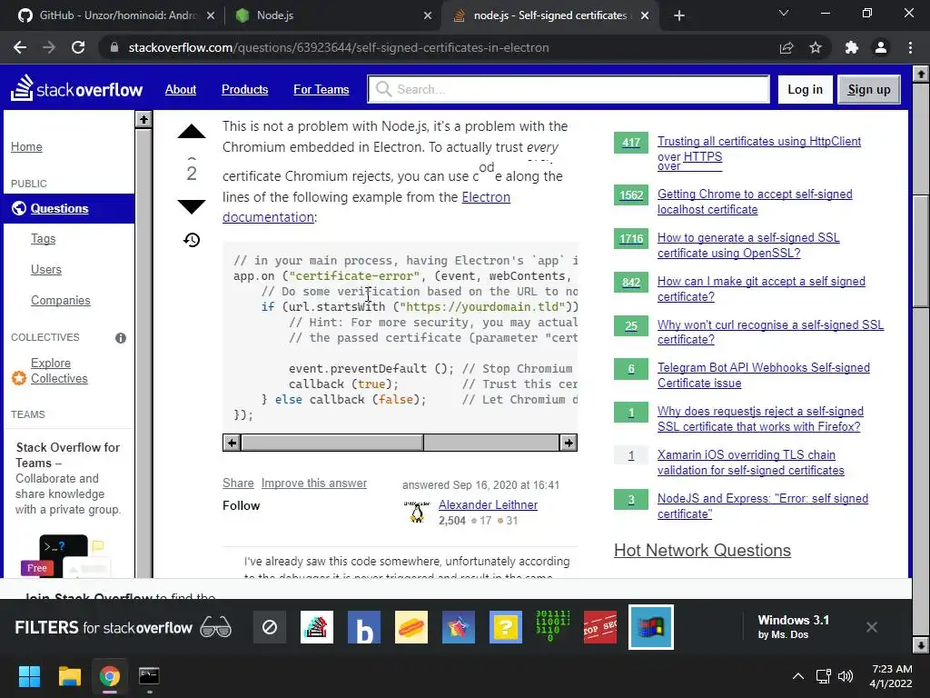Screen dimensions: 930x698
Task: Click Improve this answer
Action: click(313, 484)
